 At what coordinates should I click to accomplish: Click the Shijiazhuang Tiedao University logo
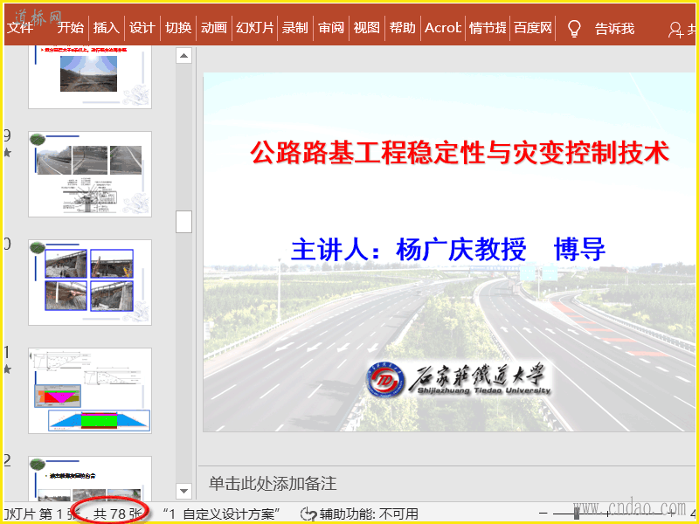[459, 379]
